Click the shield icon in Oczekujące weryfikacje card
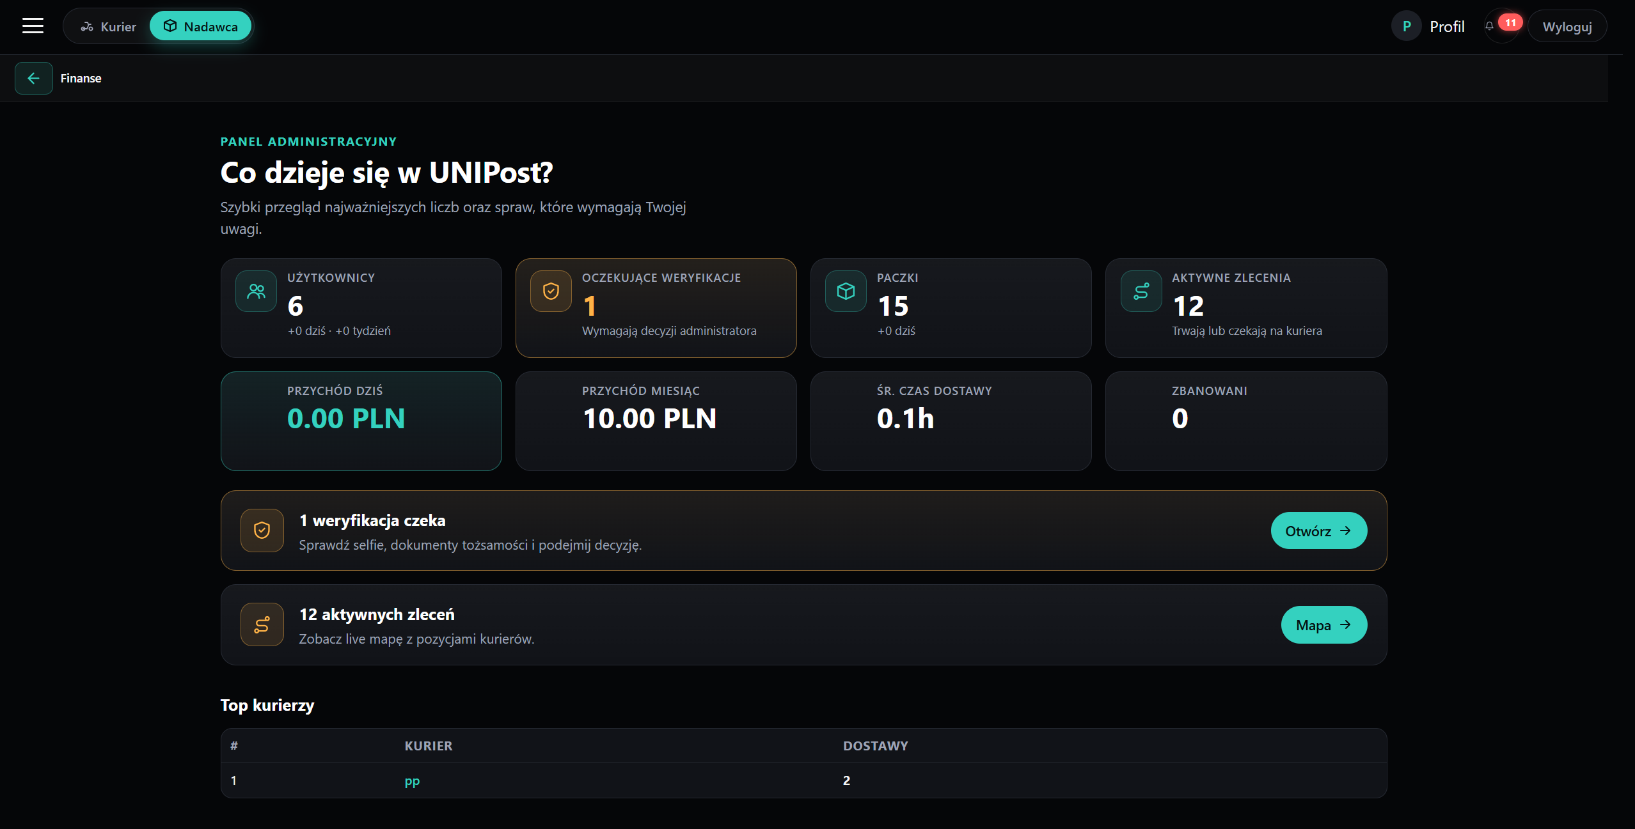The image size is (1635, 829). (x=551, y=291)
